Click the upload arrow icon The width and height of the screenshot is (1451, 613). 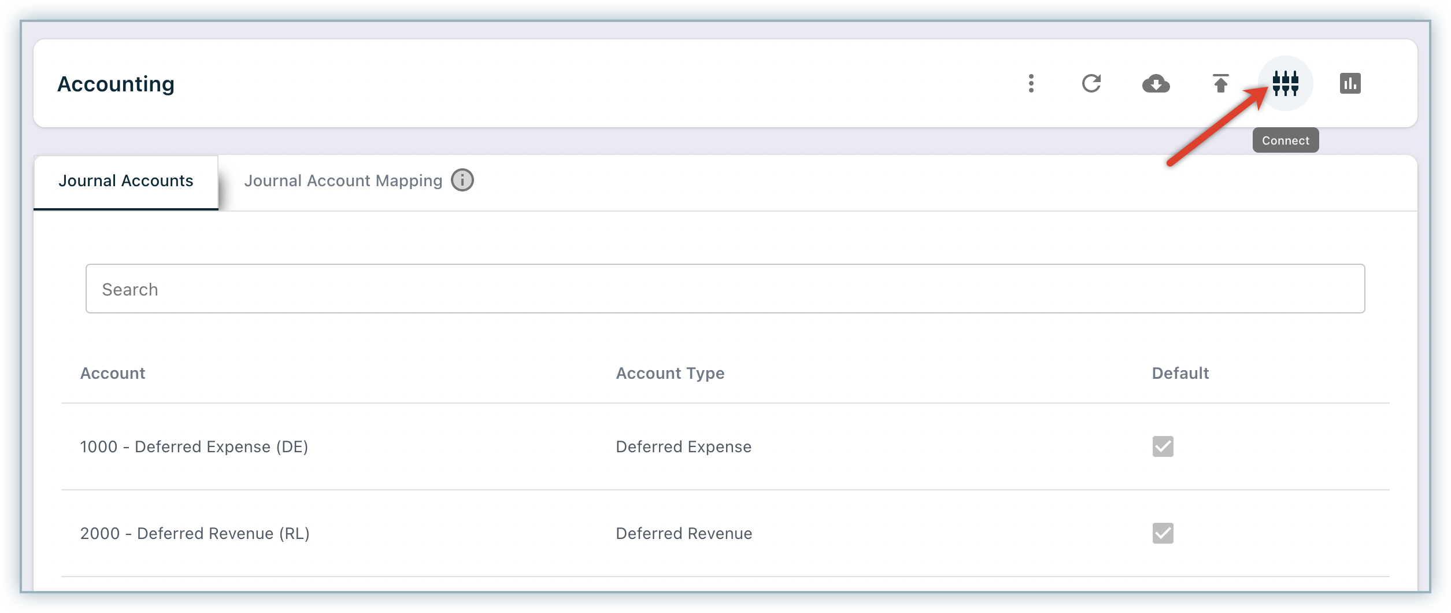(1220, 83)
